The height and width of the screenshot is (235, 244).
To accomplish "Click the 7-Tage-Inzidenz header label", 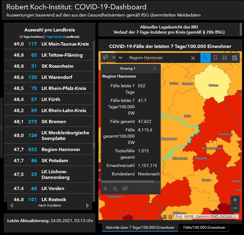I will [31, 37].
